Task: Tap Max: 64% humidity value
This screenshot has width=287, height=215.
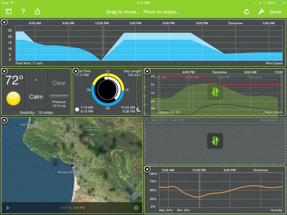Action: (x=166, y=210)
